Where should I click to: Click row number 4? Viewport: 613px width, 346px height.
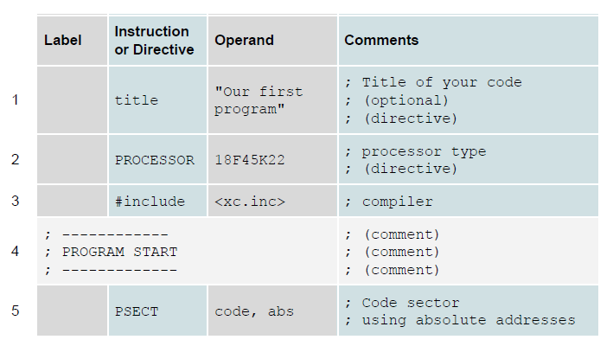pyautogui.click(x=16, y=251)
